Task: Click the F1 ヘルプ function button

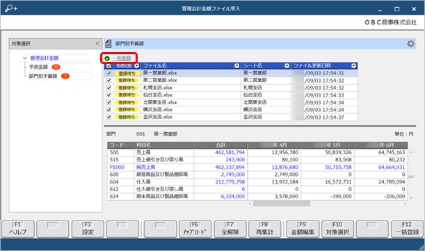Action: pos(18,229)
